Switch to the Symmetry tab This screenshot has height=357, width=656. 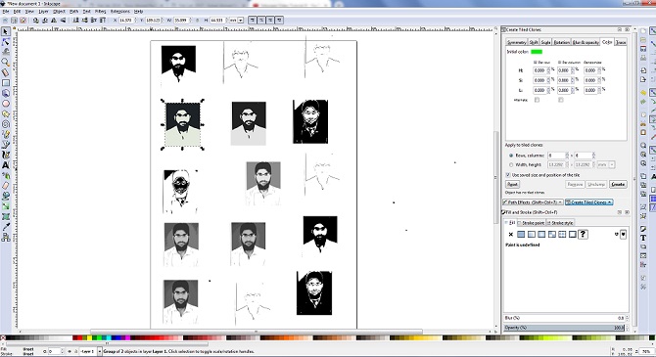[x=516, y=42]
